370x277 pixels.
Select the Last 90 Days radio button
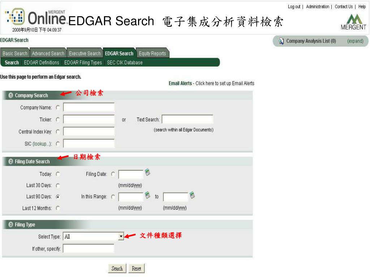(x=58, y=197)
